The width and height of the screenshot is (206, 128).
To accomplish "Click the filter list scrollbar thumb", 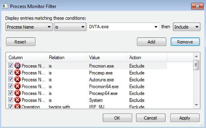I will coord(196,65).
